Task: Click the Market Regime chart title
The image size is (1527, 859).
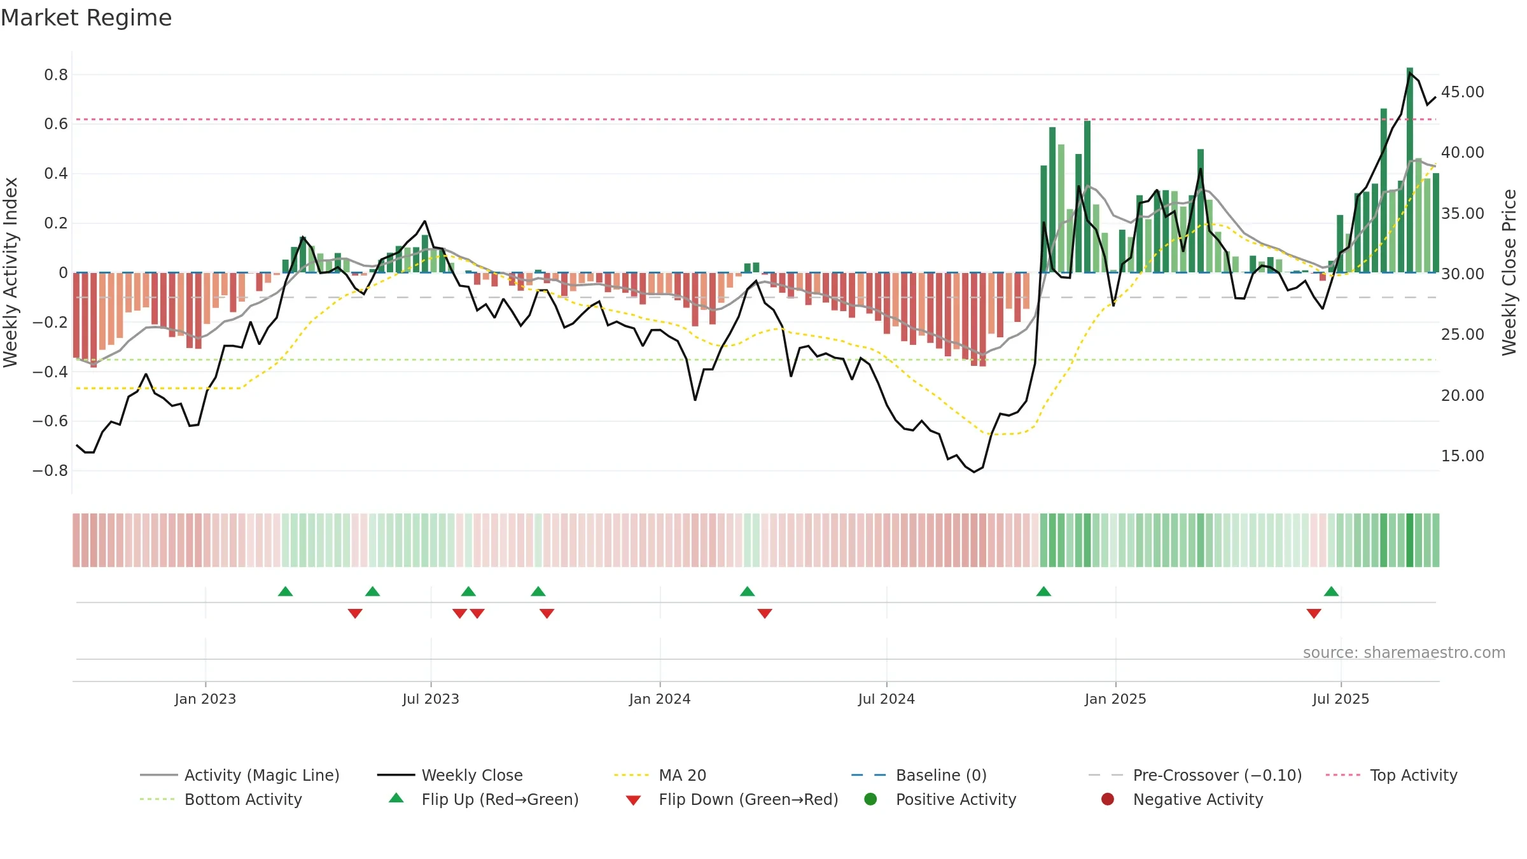Action: tap(86, 18)
